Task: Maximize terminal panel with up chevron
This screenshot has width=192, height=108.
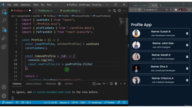Action: pyautogui.click(x=121, y=84)
